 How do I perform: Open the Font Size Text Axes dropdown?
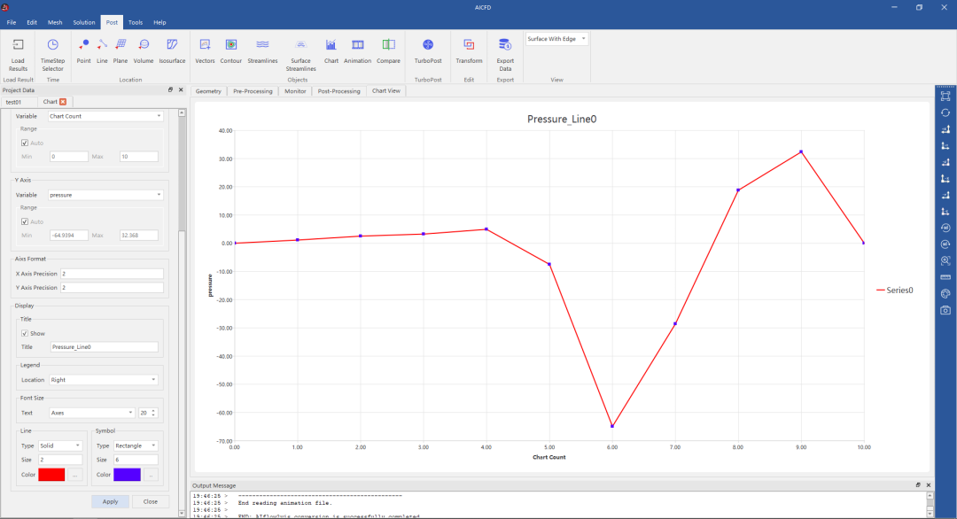click(x=92, y=413)
